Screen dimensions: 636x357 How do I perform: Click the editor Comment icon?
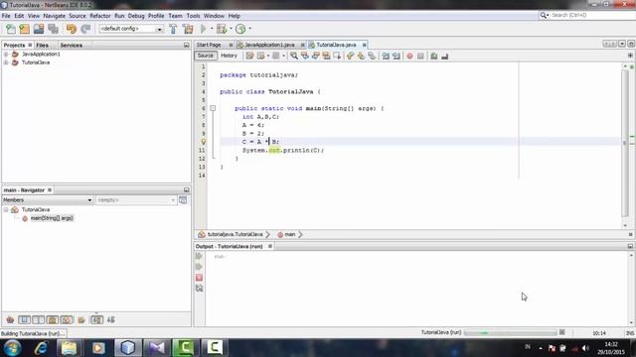(x=434, y=56)
